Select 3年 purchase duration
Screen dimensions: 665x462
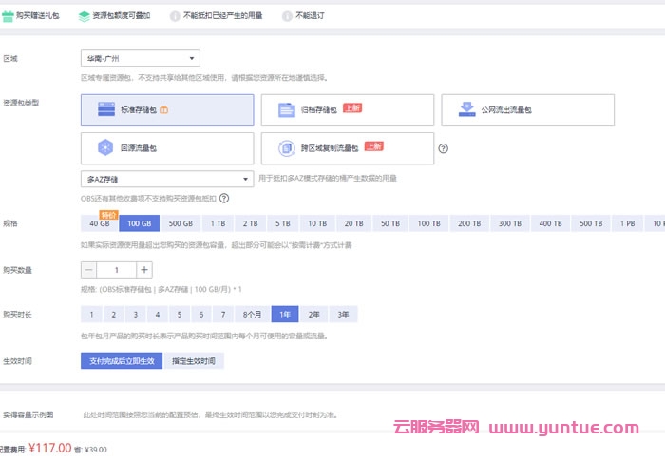coord(343,314)
